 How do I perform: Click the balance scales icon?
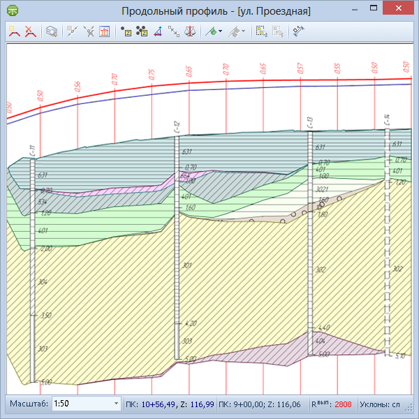(x=189, y=31)
